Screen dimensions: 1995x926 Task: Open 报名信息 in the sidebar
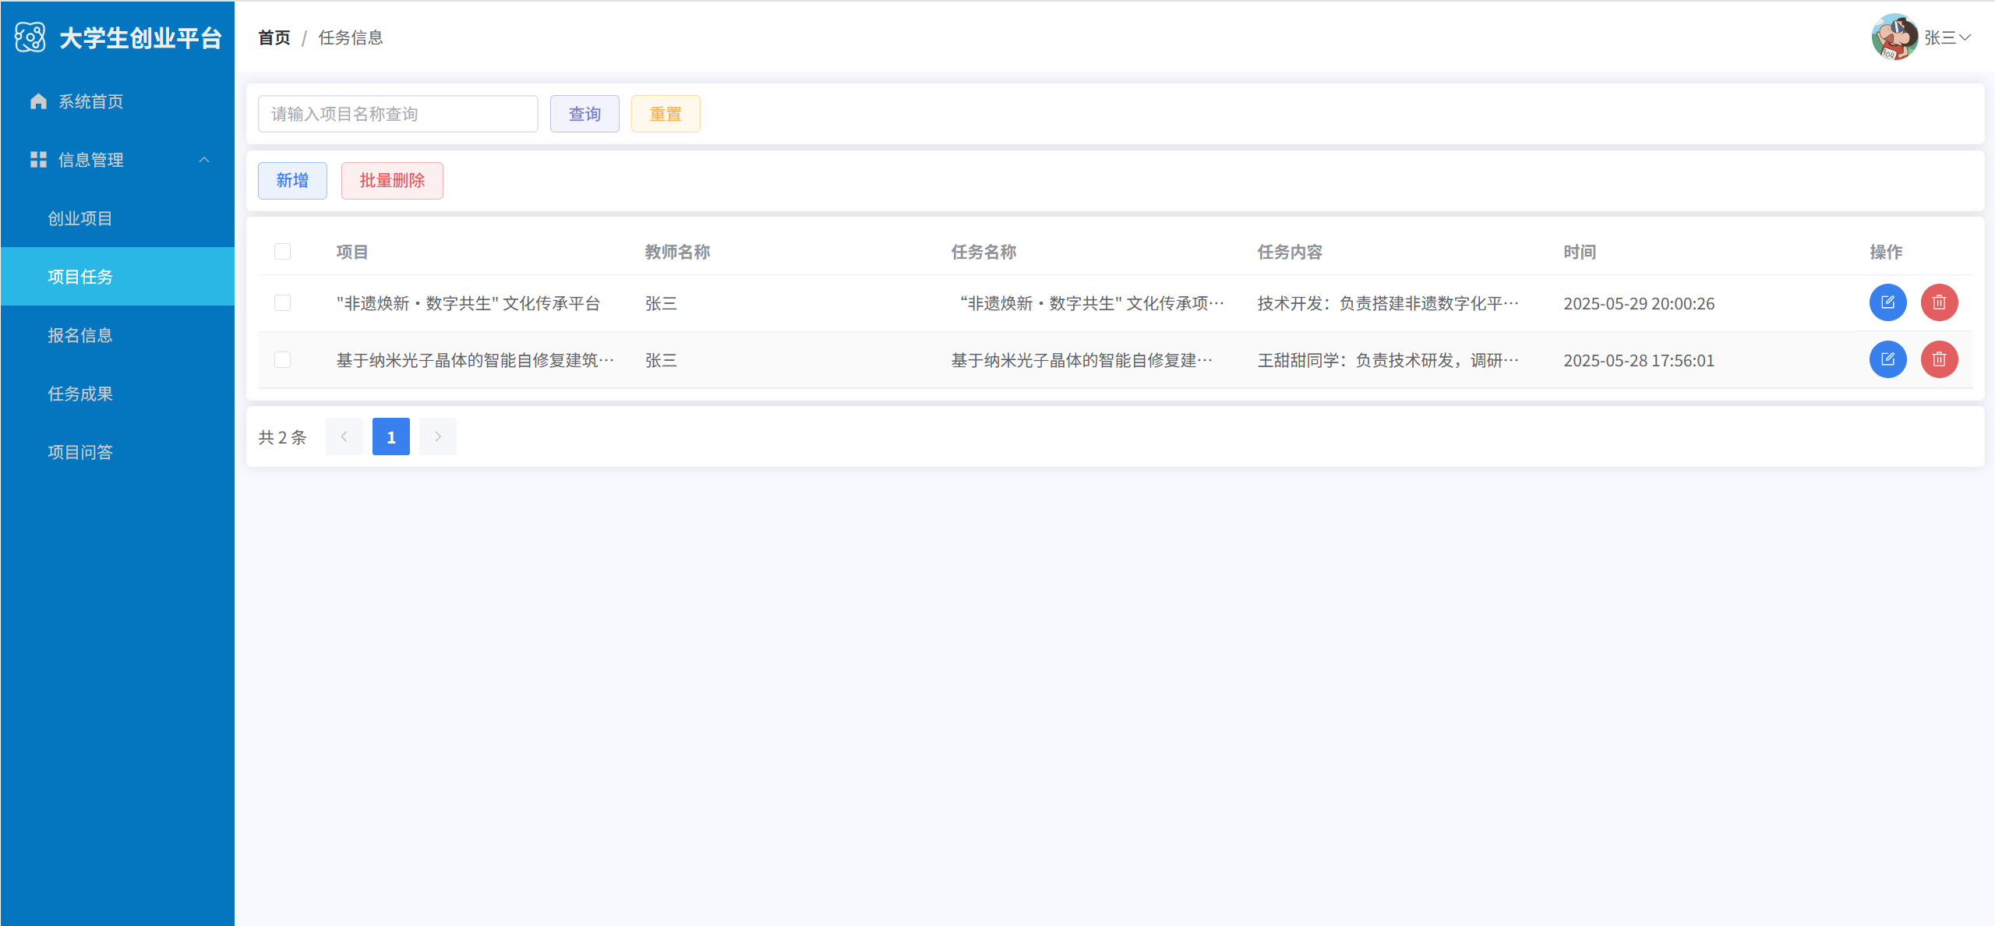(x=80, y=335)
